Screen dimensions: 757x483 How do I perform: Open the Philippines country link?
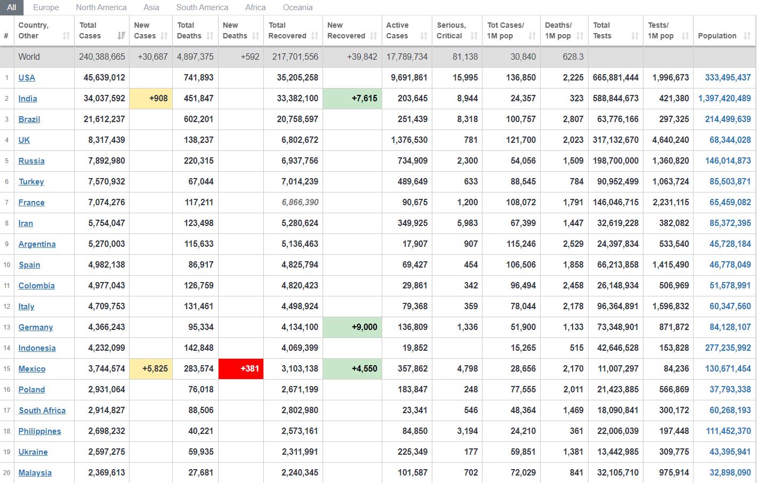tap(39, 431)
